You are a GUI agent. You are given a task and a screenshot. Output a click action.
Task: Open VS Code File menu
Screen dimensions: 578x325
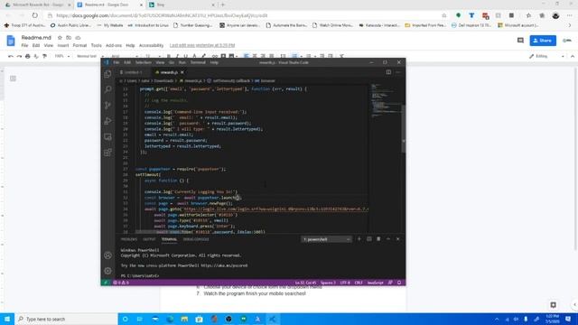point(117,62)
